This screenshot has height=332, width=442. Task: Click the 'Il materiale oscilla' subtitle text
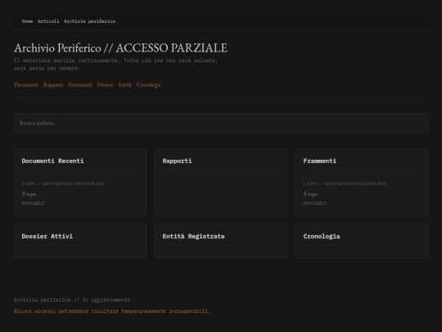click(115, 65)
